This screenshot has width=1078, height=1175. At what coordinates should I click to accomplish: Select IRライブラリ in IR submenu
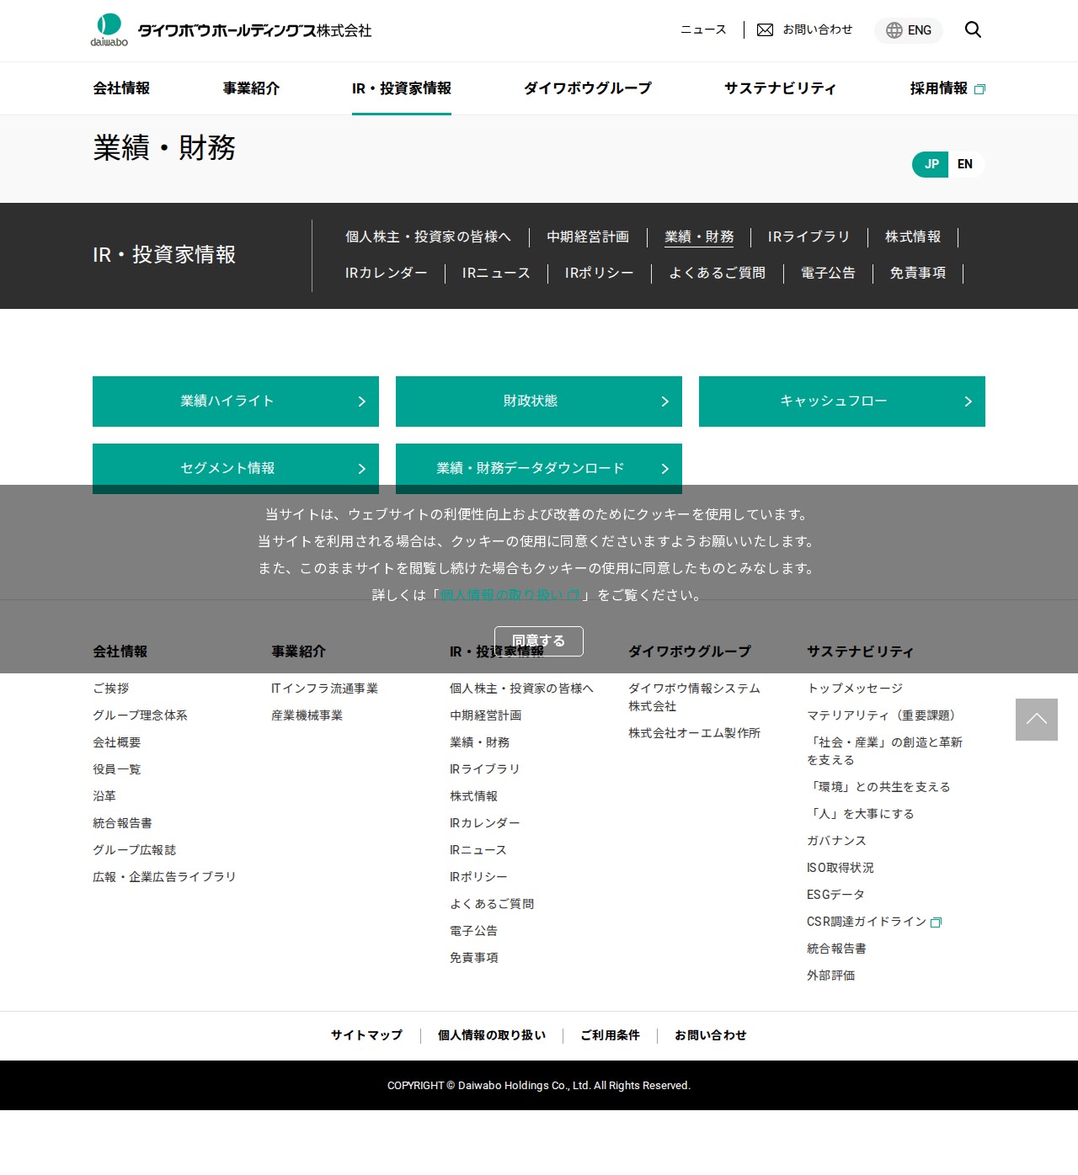point(808,237)
